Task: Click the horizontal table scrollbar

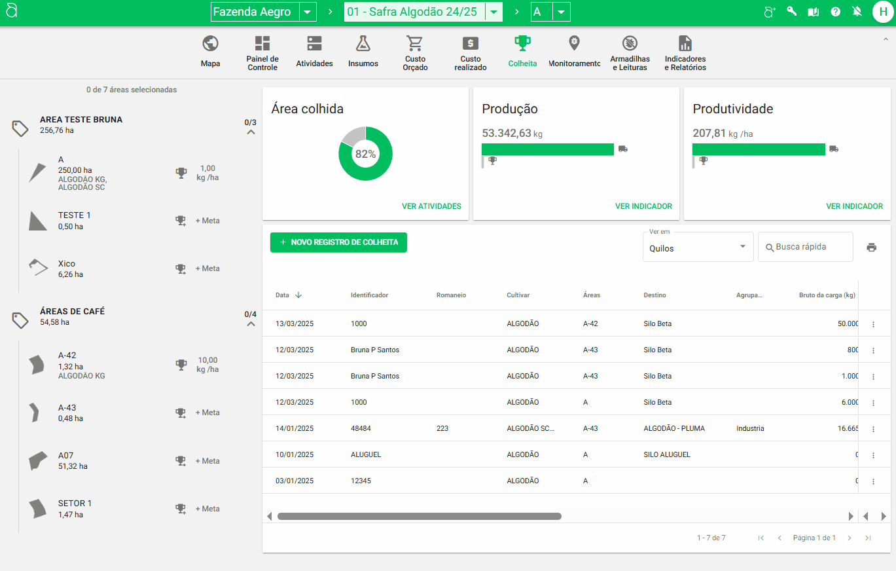Action: tap(419, 516)
